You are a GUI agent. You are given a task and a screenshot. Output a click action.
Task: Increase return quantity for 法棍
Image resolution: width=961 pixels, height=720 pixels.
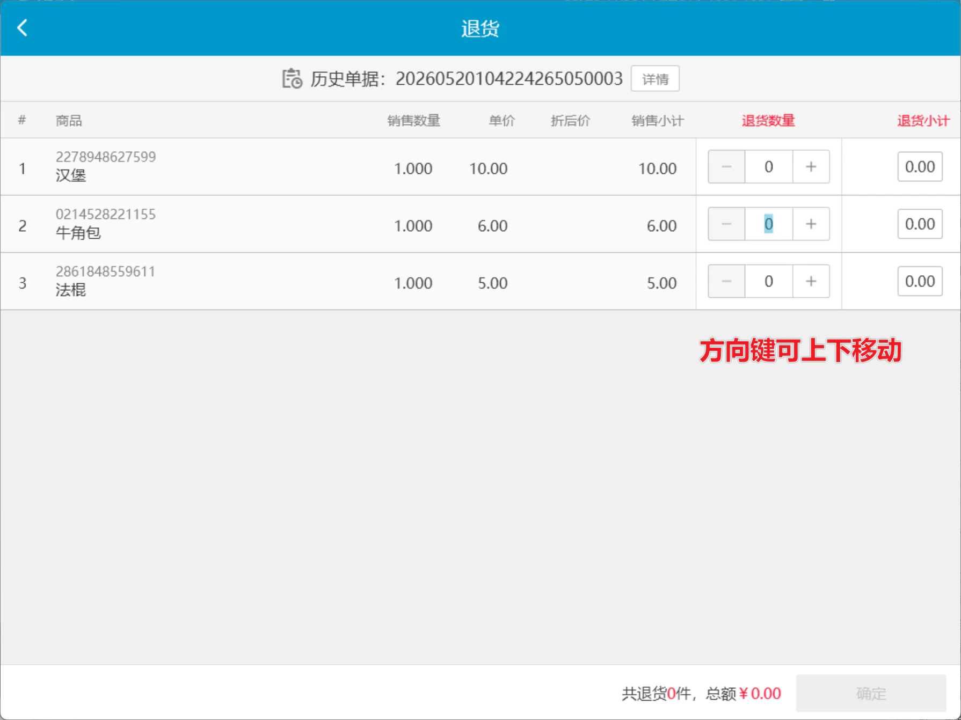(811, 281)
